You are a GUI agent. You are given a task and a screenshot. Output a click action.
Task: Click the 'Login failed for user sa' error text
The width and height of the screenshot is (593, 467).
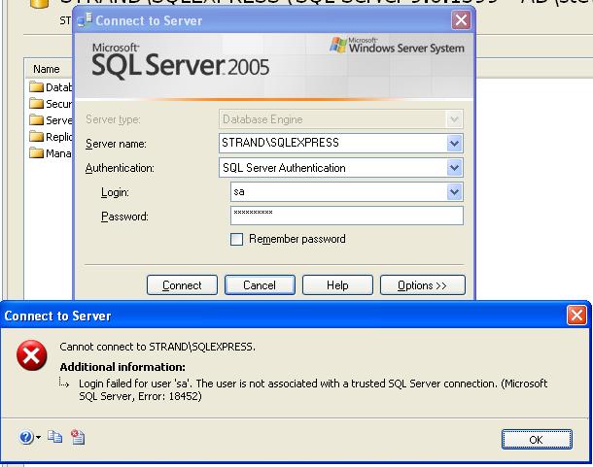click(x=313, y=389)
